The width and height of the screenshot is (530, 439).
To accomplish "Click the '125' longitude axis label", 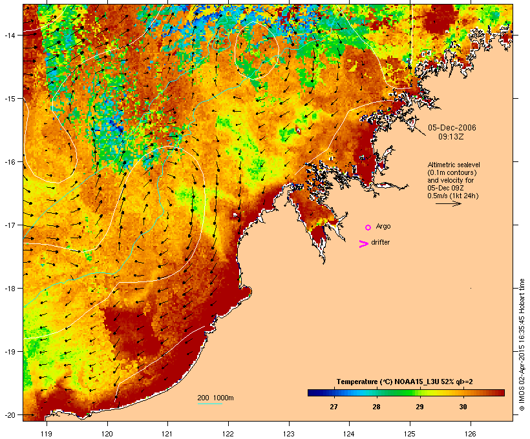I will 410,434.
